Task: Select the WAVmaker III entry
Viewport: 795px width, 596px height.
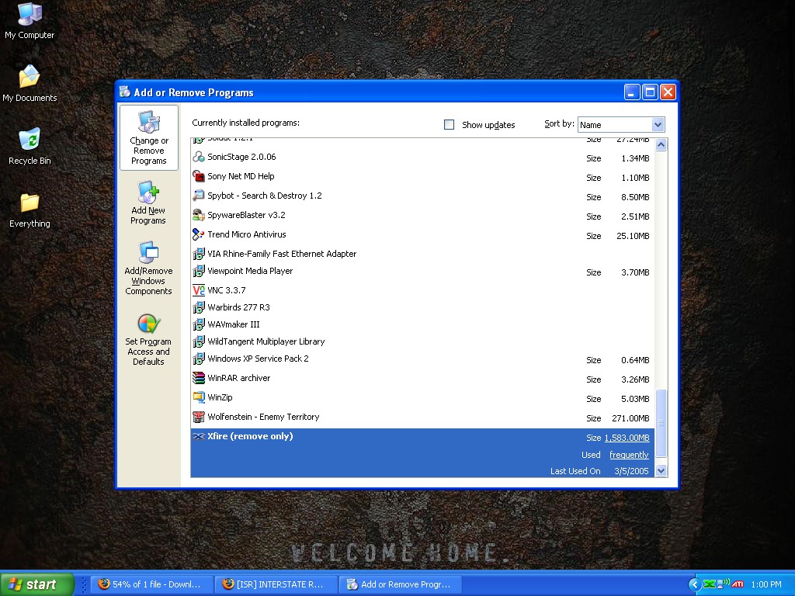Action: pos(422,324)
